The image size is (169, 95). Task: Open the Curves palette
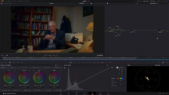(71, 63)
